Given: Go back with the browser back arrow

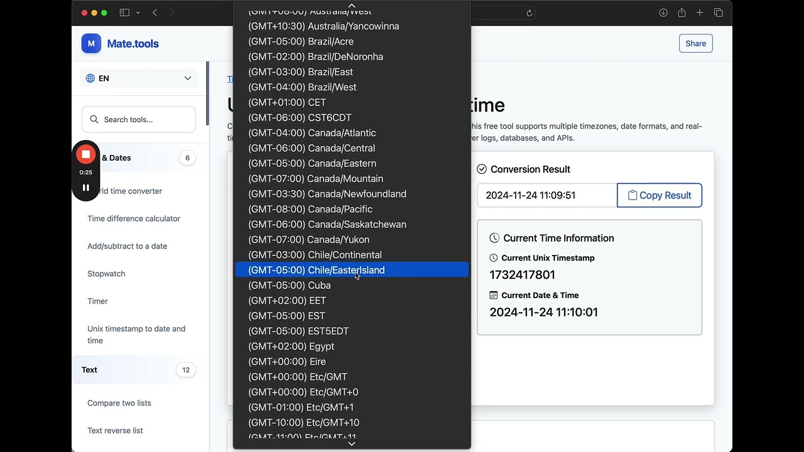Looking at the screenshot, I should click(155, 13).
